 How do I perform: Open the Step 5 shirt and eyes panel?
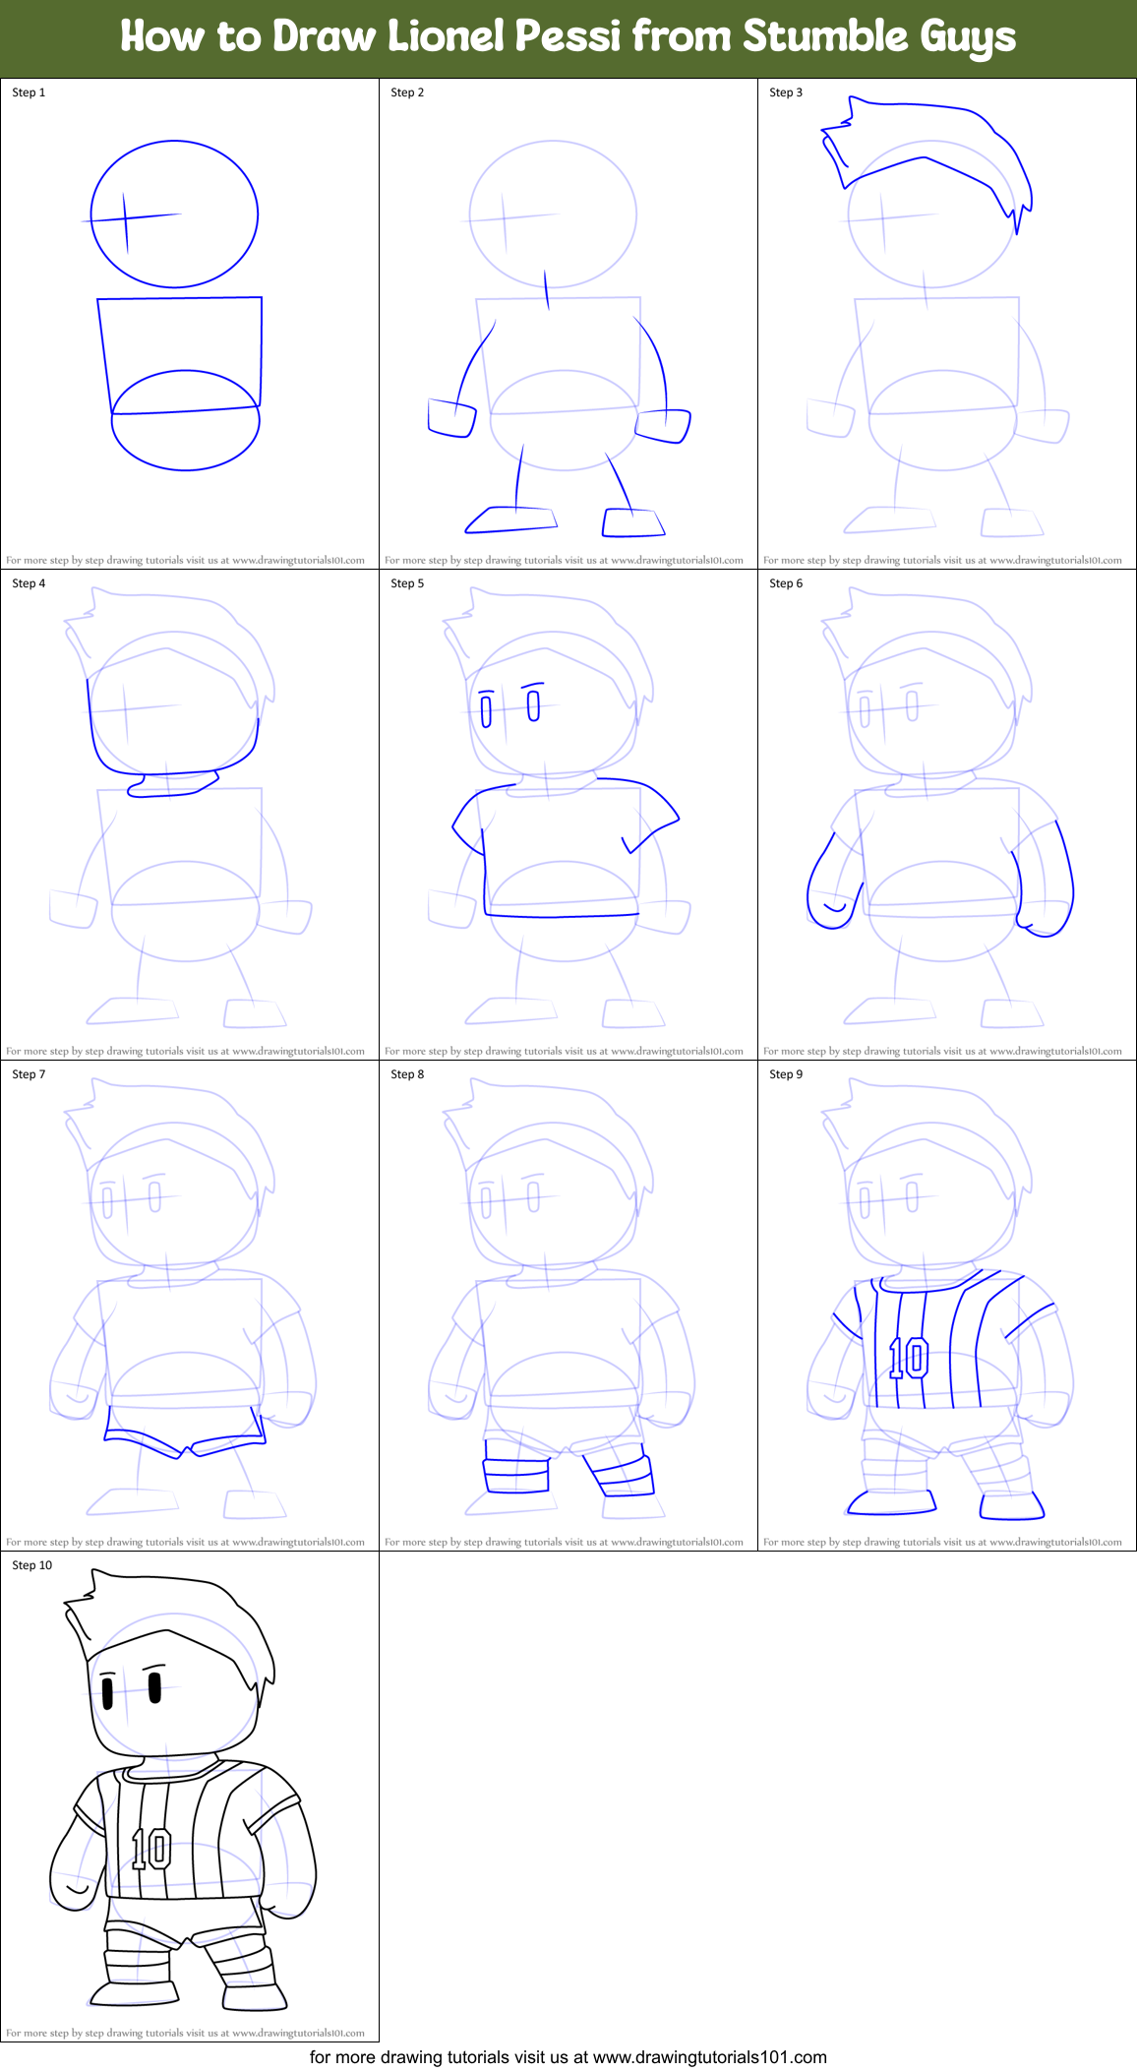568,815
